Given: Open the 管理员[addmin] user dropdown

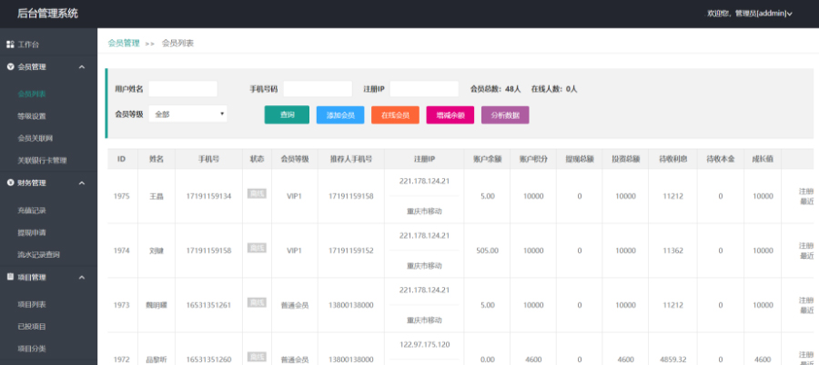Looking at the screenshot, I should click(x=750, y=14).
